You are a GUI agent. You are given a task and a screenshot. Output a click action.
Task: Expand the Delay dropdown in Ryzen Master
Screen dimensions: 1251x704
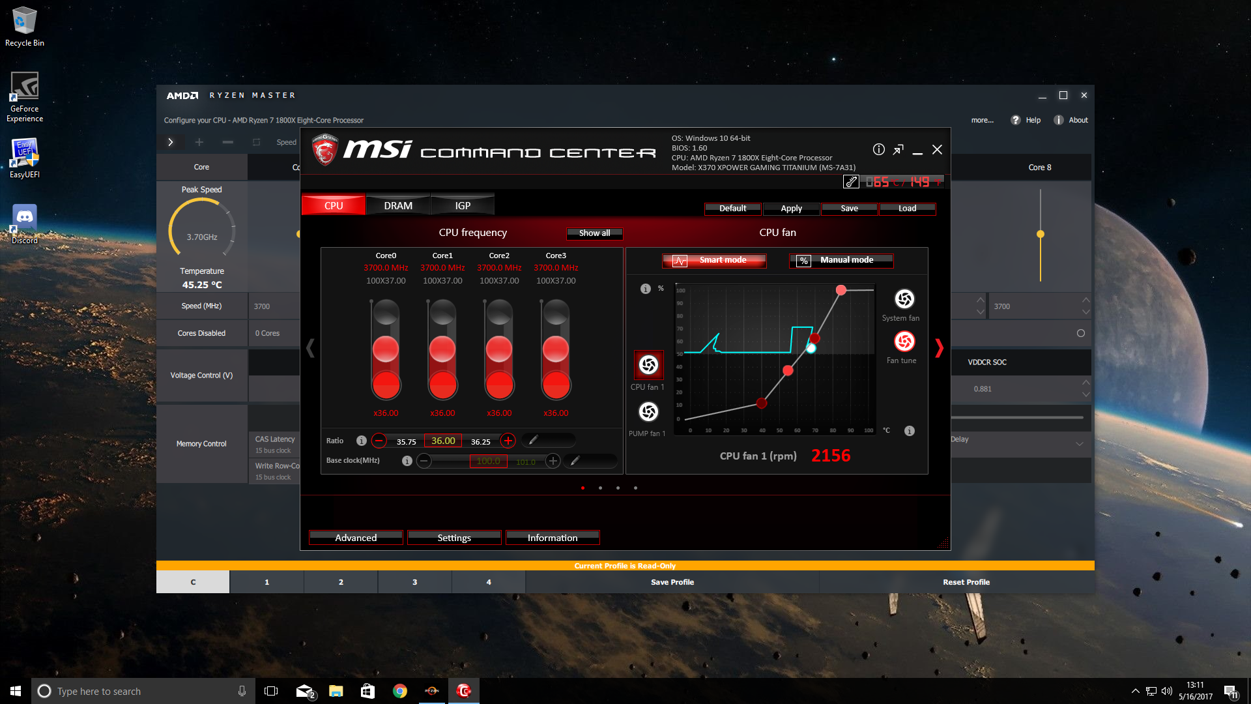pos(1080,444)
